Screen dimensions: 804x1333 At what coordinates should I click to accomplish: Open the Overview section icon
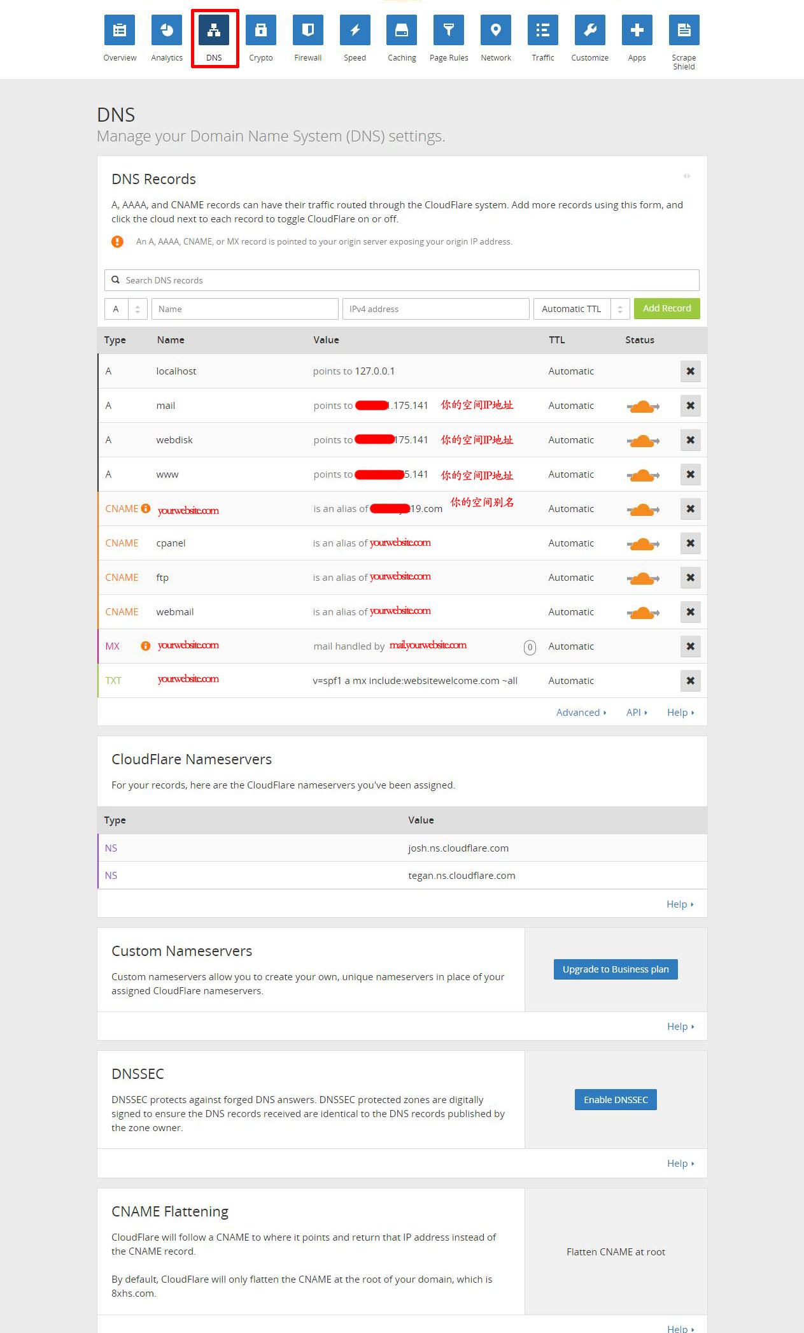click(x=120, y=30)
